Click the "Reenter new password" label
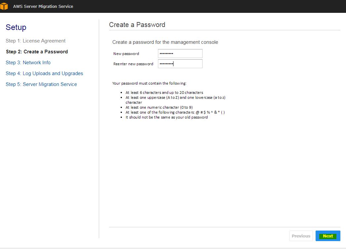Viewport: 346px width, 249px height. [x=133, y=64]
